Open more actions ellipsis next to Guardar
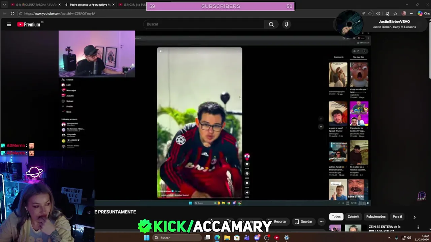 coord(322,221)
